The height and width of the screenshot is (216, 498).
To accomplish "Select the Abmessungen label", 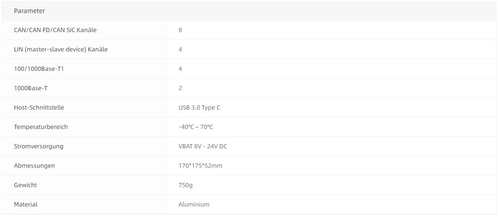I will tap(34, 166).
